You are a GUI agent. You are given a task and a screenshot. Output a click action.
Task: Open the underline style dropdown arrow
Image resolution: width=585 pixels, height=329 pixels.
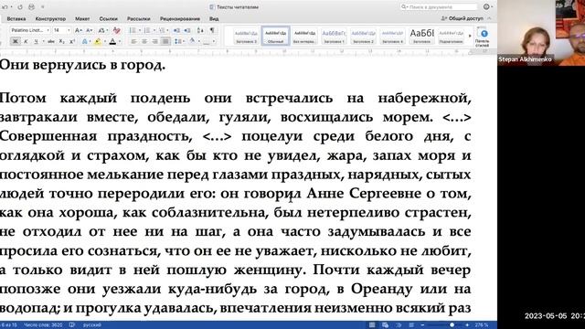pos(43,41)
